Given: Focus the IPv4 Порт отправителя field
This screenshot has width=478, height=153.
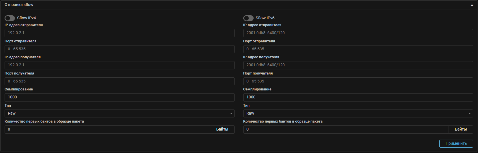Looking at the screenshot, I should pos(120,49).
